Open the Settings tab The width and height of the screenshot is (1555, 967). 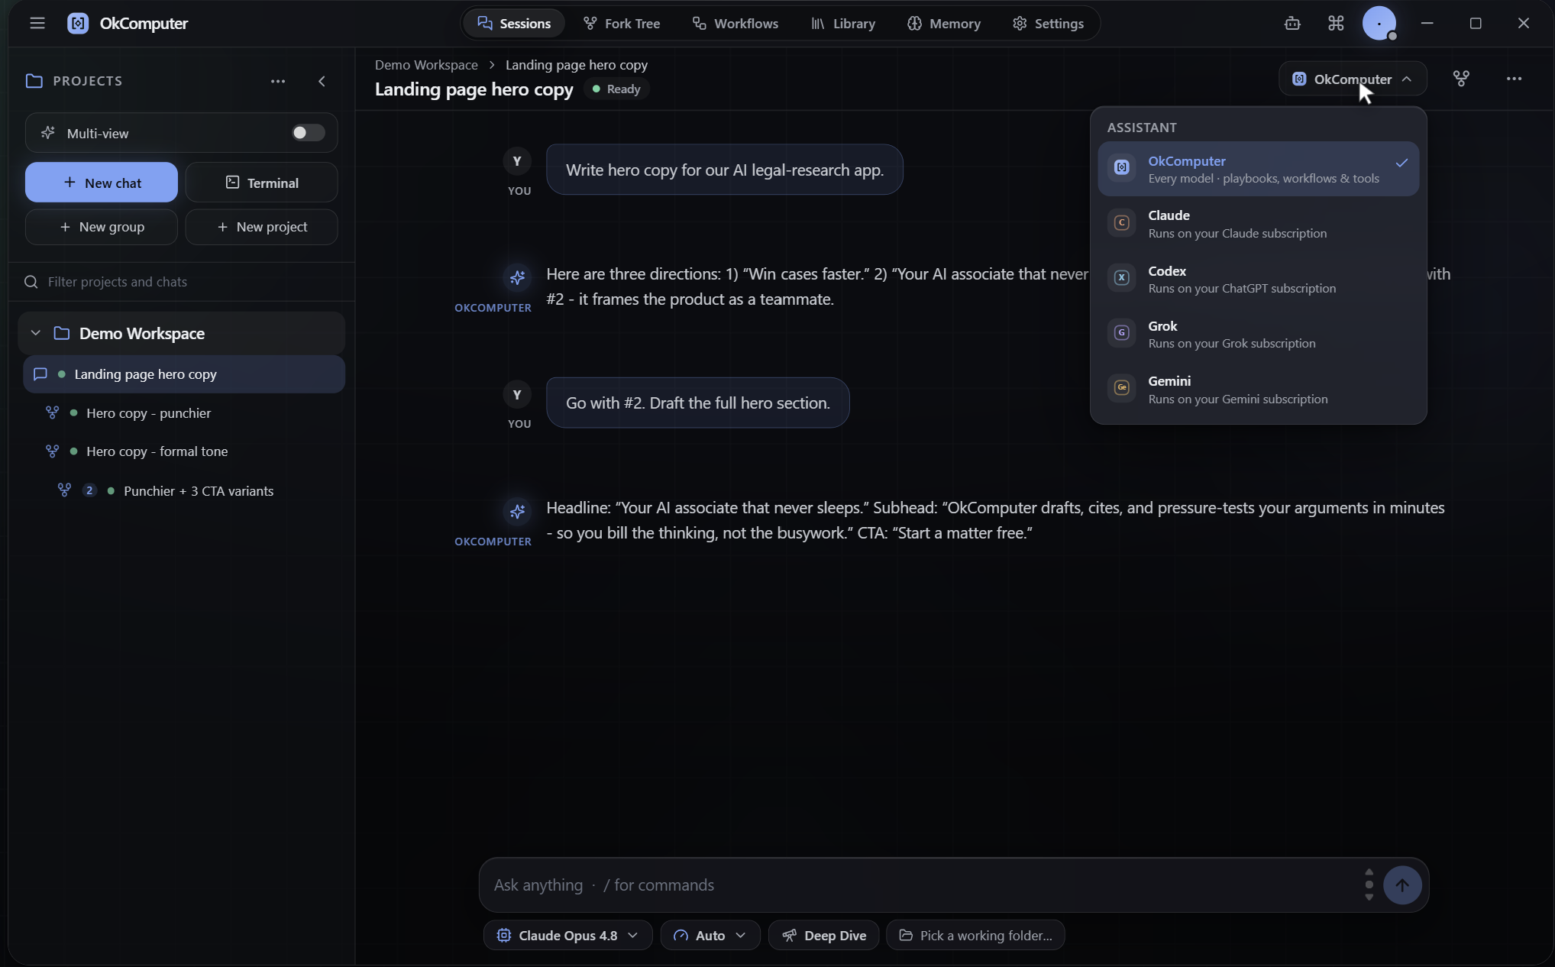click(1048, 23)
